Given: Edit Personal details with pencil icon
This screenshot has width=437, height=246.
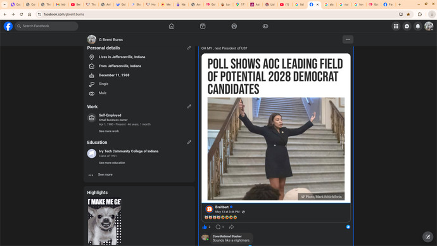Looking at the screenshot, I should pyautogui.click(x=189, y=48).
